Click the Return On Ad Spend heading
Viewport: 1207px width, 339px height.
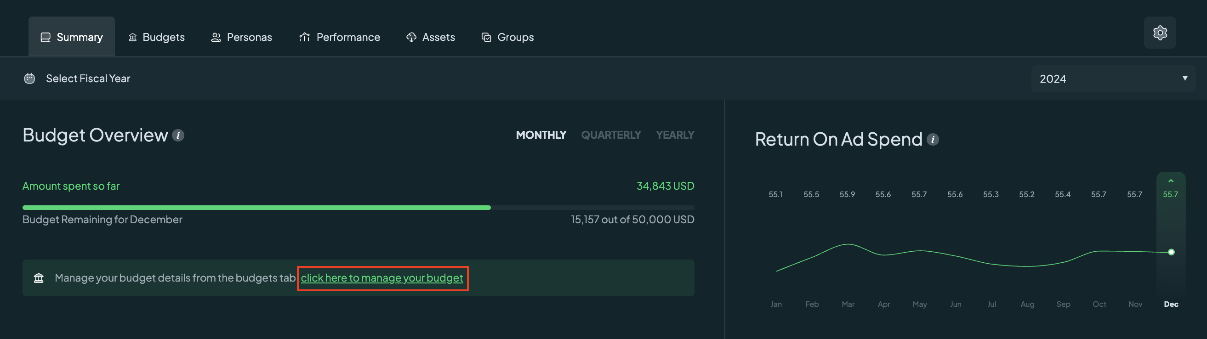point(838,140)
